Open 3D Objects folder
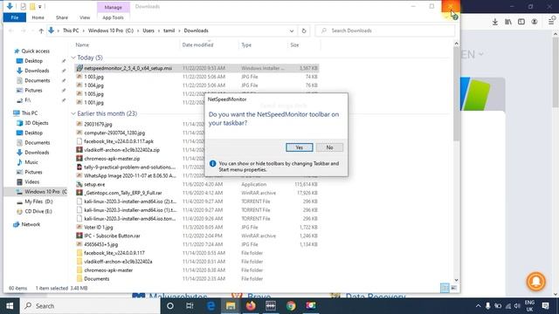 (x=37, y=123)
